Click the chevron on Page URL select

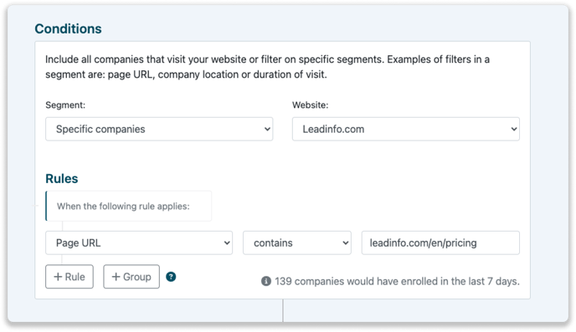[227, 243]
